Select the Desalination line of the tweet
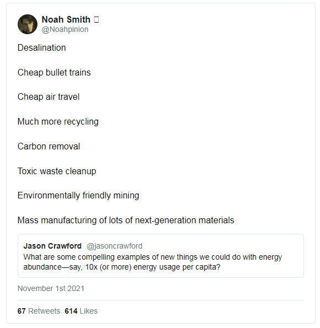This screenshot has width=320, height=328. pos(42,48)
